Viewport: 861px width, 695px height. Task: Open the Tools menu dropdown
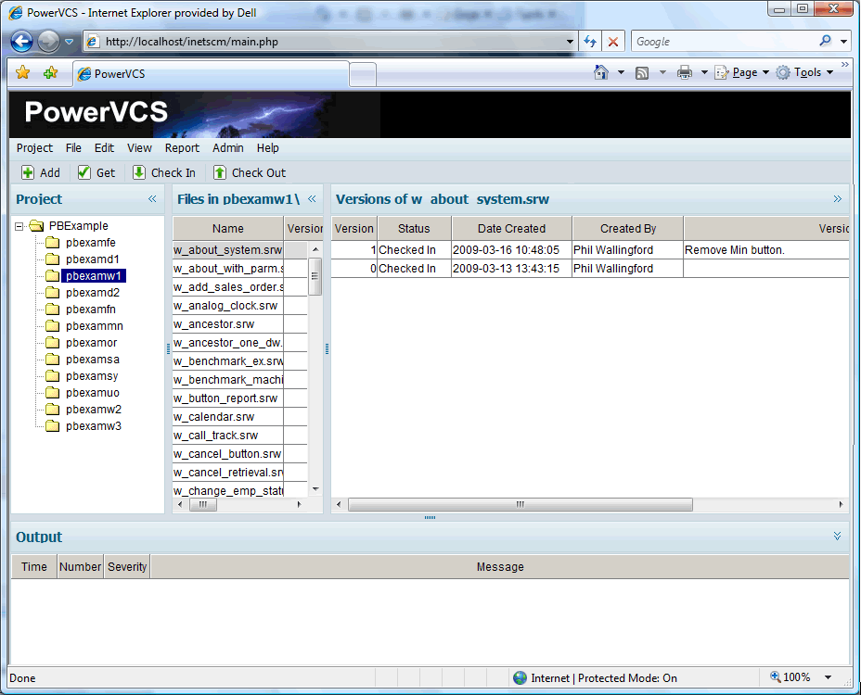[x=804, y=72]
